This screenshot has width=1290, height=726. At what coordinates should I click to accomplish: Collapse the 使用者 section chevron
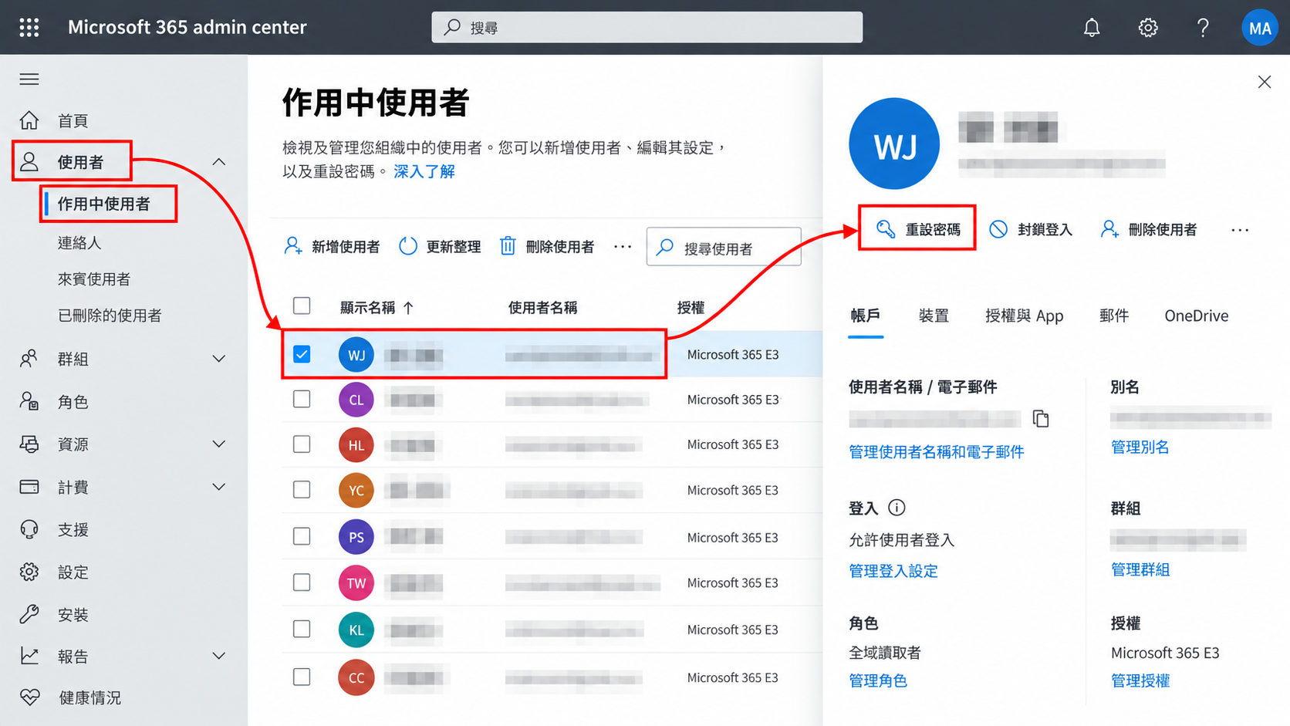[219, 162]
